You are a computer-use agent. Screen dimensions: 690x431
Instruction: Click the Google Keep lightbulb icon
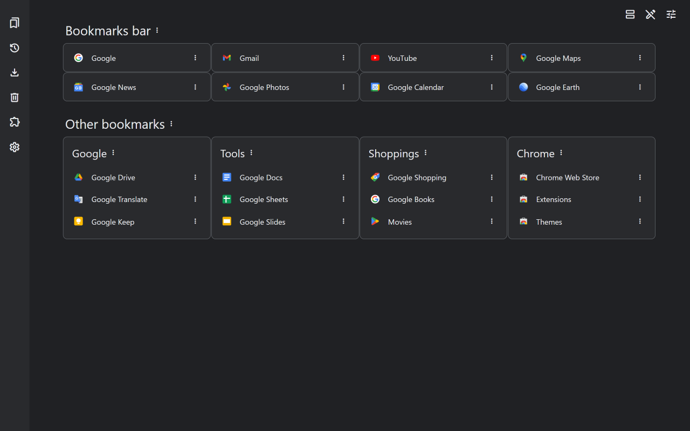coord(79,221)
